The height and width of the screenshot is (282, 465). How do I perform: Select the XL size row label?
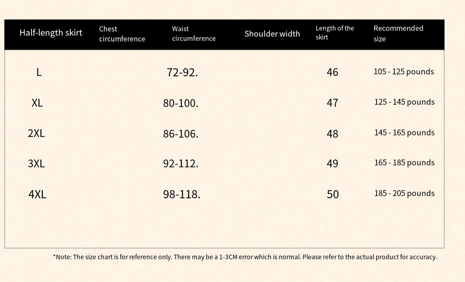point(37,103)
